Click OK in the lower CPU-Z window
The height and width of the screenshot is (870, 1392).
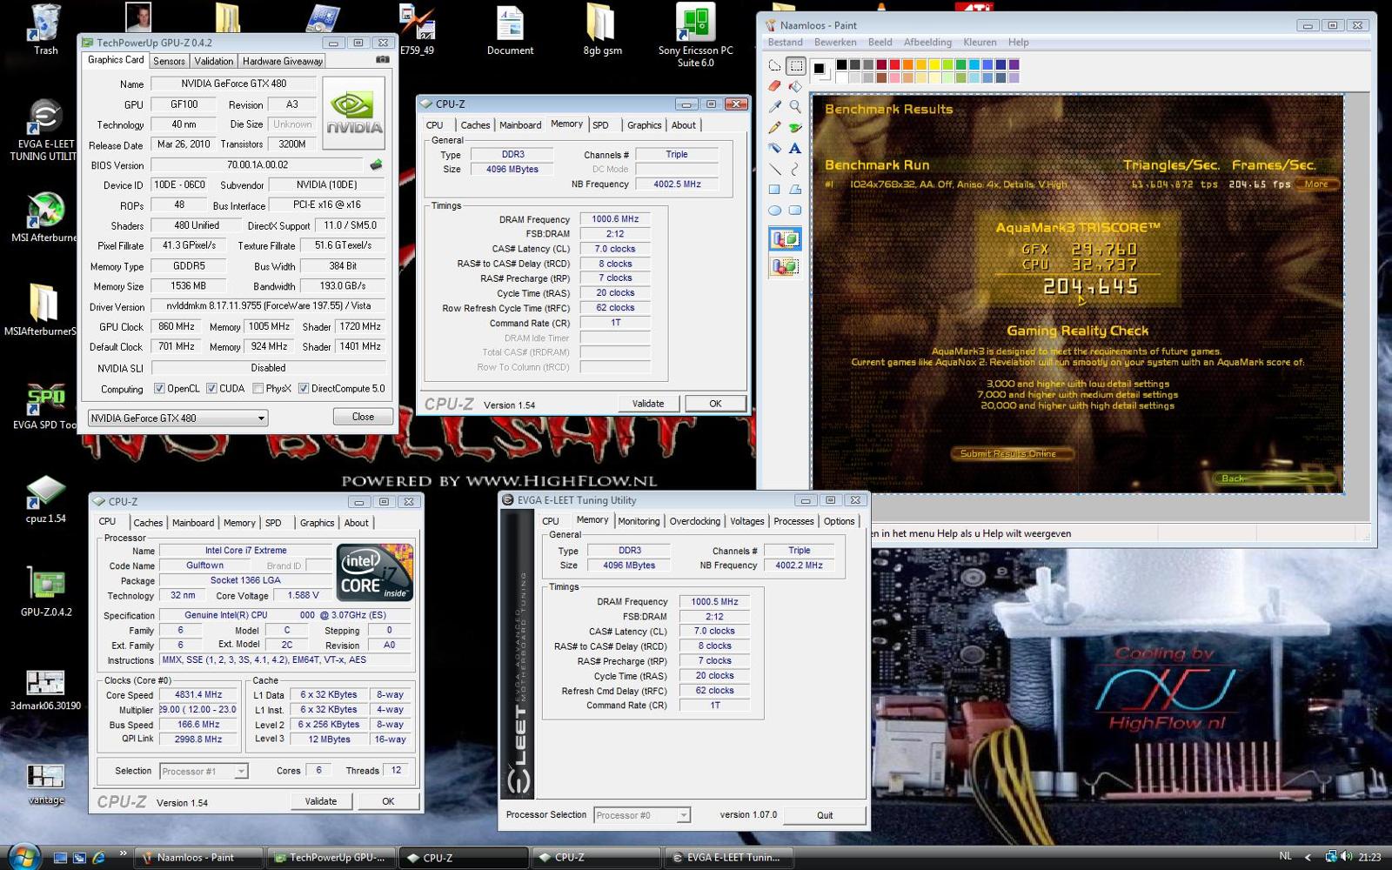click(x=388, y=801)
